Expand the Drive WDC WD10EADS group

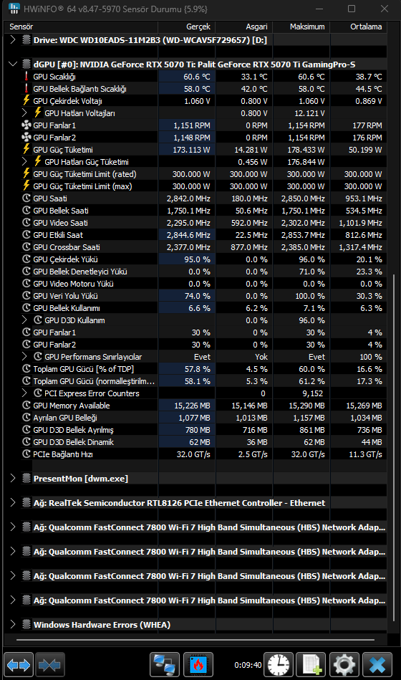point(13,40)
